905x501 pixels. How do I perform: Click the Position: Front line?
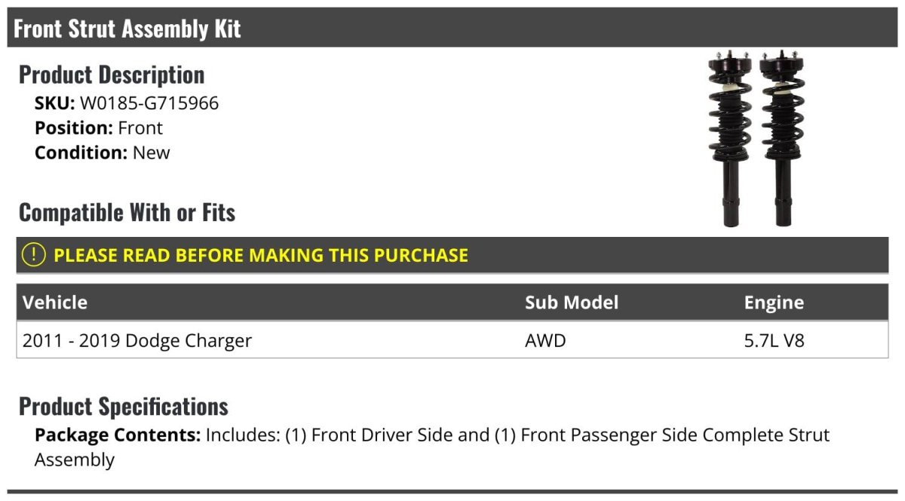click(99, 128)
